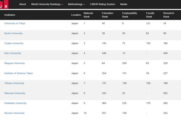The image size is (181, 120).
Task: Select Kyoto University employability rank 29
Action: (124, 33)
